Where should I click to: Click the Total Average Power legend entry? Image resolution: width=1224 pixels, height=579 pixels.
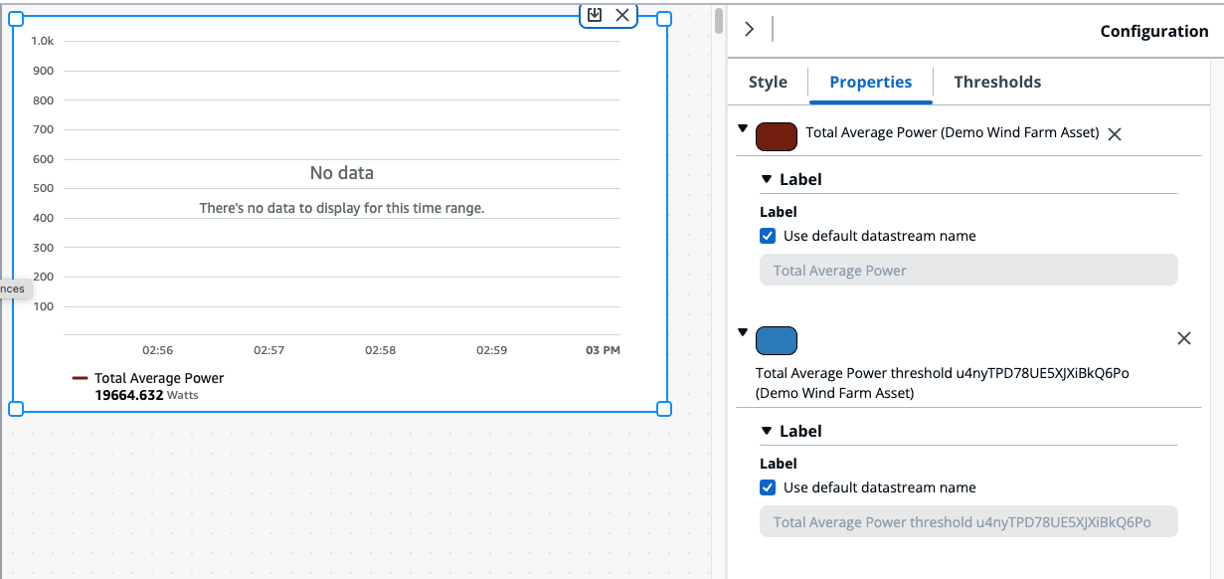(x=158, y=378)
